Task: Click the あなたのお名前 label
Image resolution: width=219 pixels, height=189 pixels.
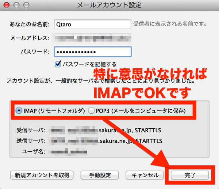Action: tap(30, 24)
